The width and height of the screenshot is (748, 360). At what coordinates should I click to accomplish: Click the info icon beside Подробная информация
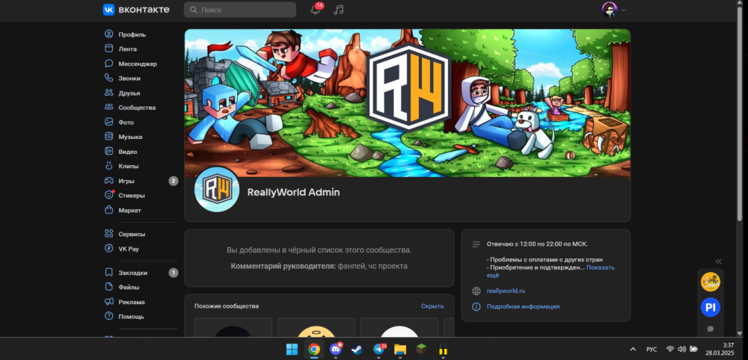point(476,307)
